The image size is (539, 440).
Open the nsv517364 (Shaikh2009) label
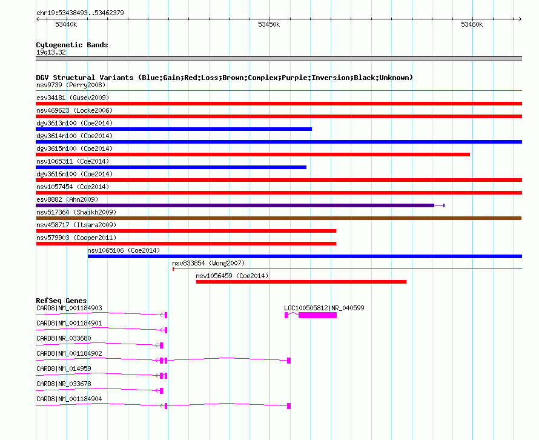coord(76,212)
